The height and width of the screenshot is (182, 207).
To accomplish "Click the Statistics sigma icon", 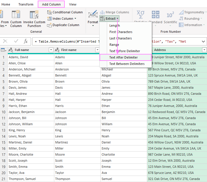I will pyautogui.click(x=141, y=14).
